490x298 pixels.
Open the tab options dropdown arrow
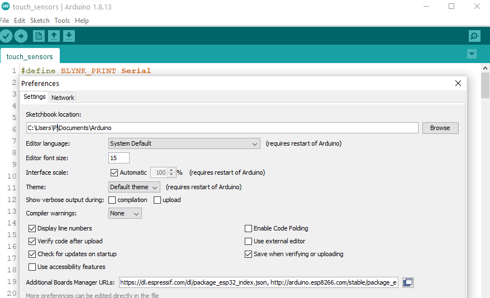[x=472, y=54]
